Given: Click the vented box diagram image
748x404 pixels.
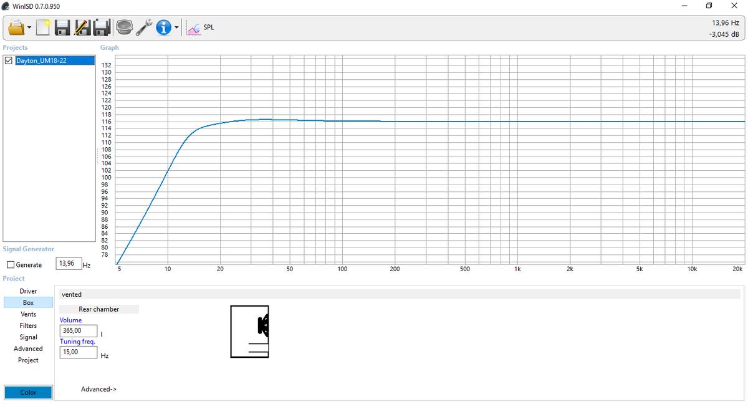Looking at the screenshot, I should [249, 331].
